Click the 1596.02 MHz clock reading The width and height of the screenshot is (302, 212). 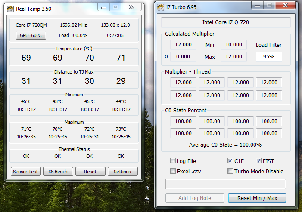pos(73,25)
